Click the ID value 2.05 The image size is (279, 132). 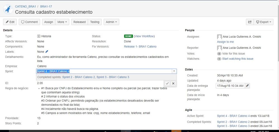coord(40,83)
